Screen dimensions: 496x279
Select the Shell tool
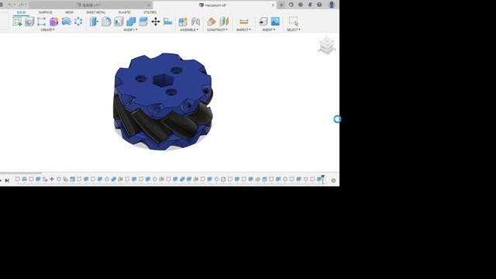pyautogui.click(x=119, y=22)
